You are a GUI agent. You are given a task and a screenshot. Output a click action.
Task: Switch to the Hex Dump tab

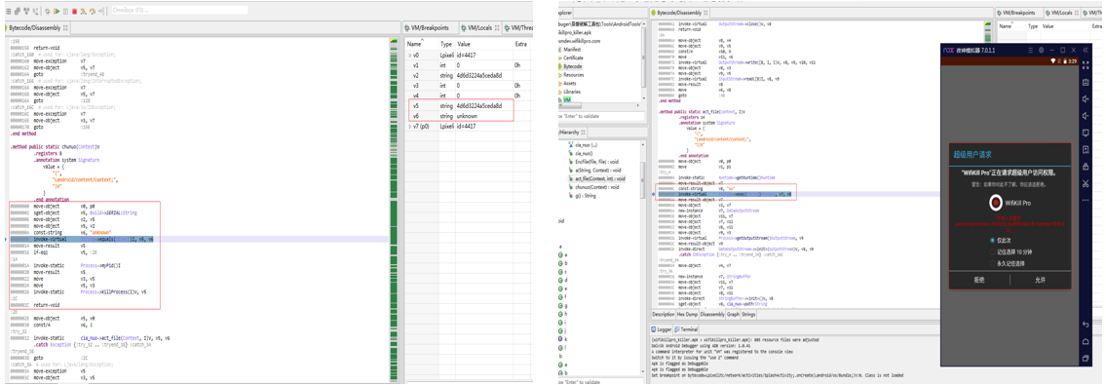tap(687, 314)
